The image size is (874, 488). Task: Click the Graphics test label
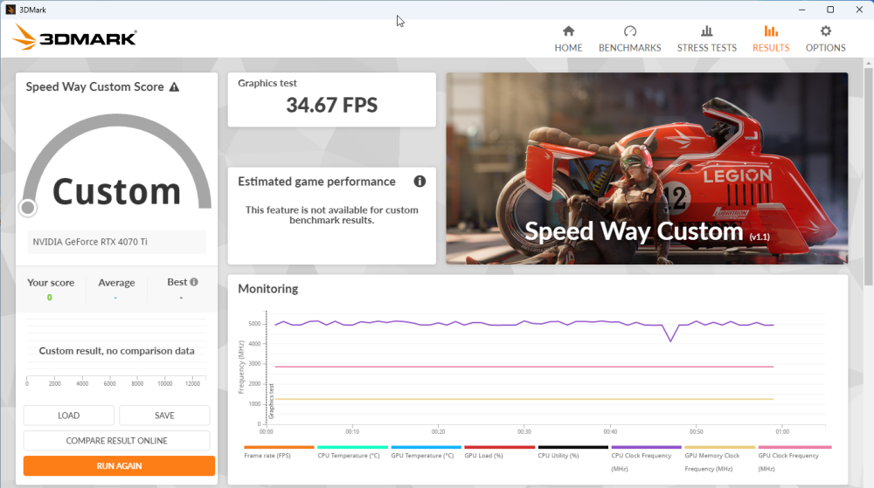point(267,83)
